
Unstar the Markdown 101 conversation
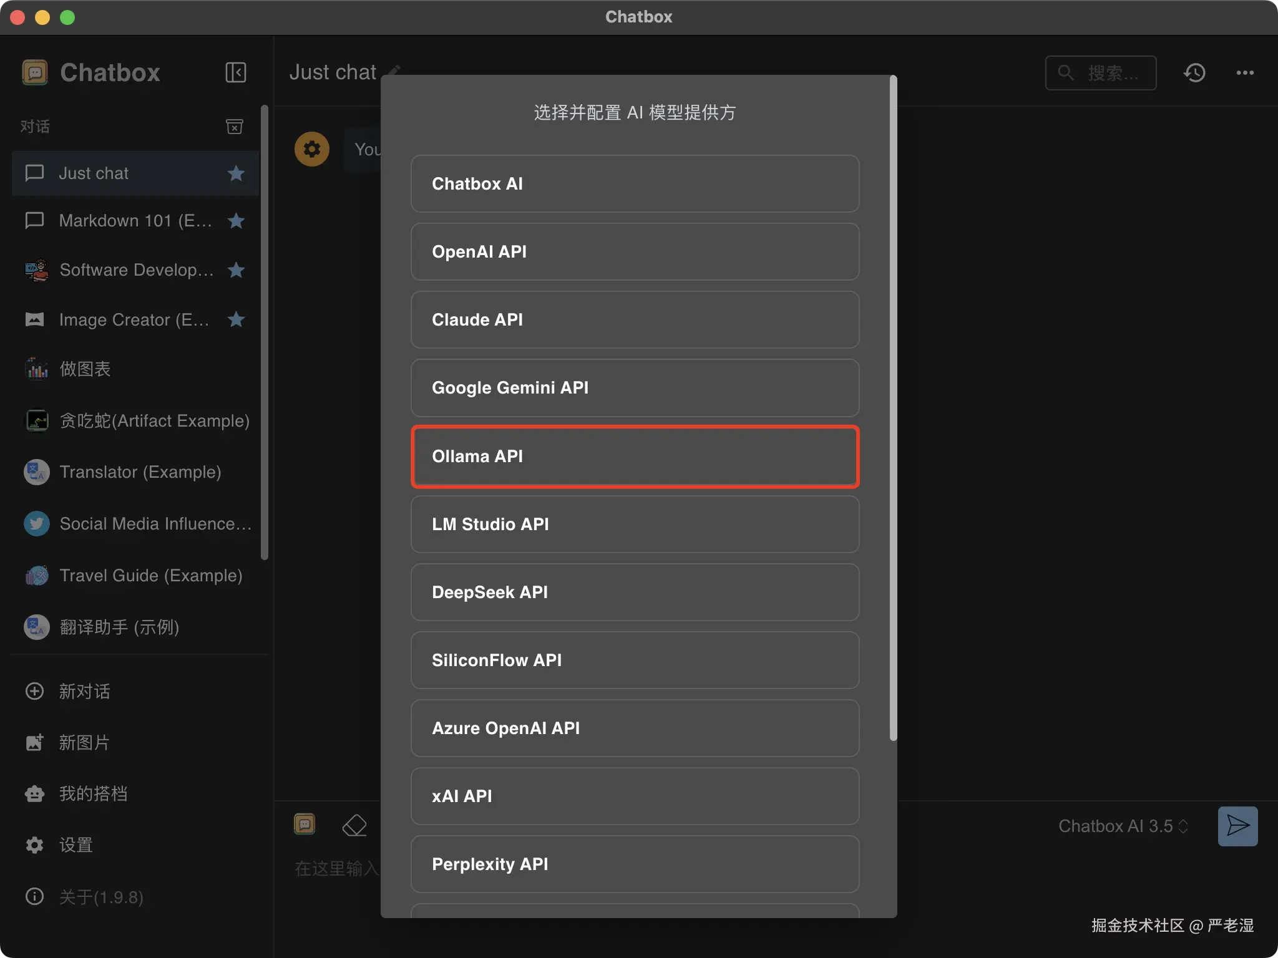pyautogui.click(x=236, y=221)
